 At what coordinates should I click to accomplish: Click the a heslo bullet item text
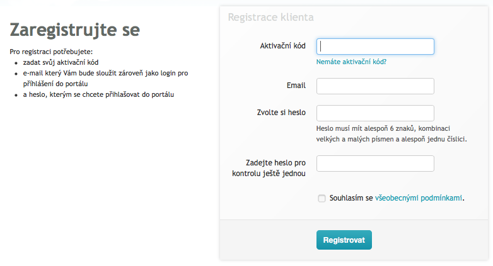(x=98, y=94)
